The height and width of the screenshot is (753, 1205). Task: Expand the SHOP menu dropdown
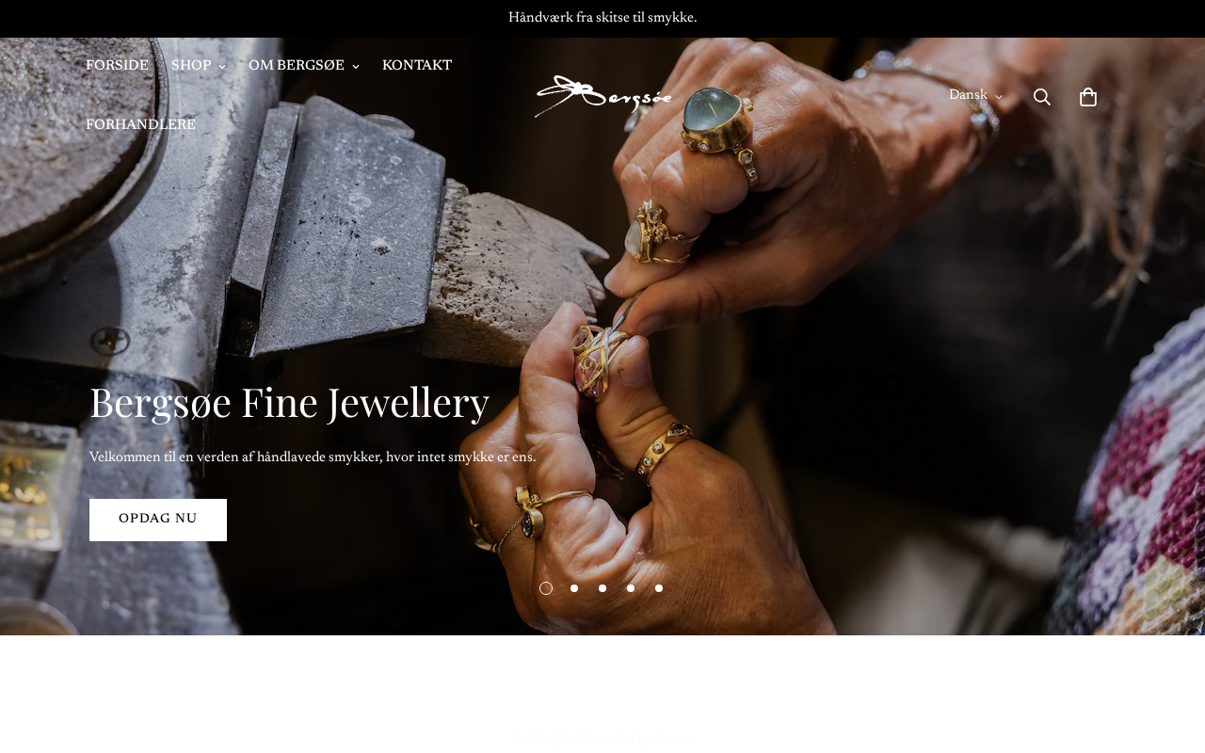click(199, 66)
